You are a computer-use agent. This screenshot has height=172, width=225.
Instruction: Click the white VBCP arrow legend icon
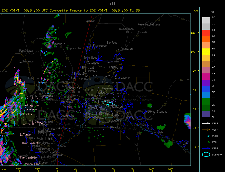tap(206, 123)
